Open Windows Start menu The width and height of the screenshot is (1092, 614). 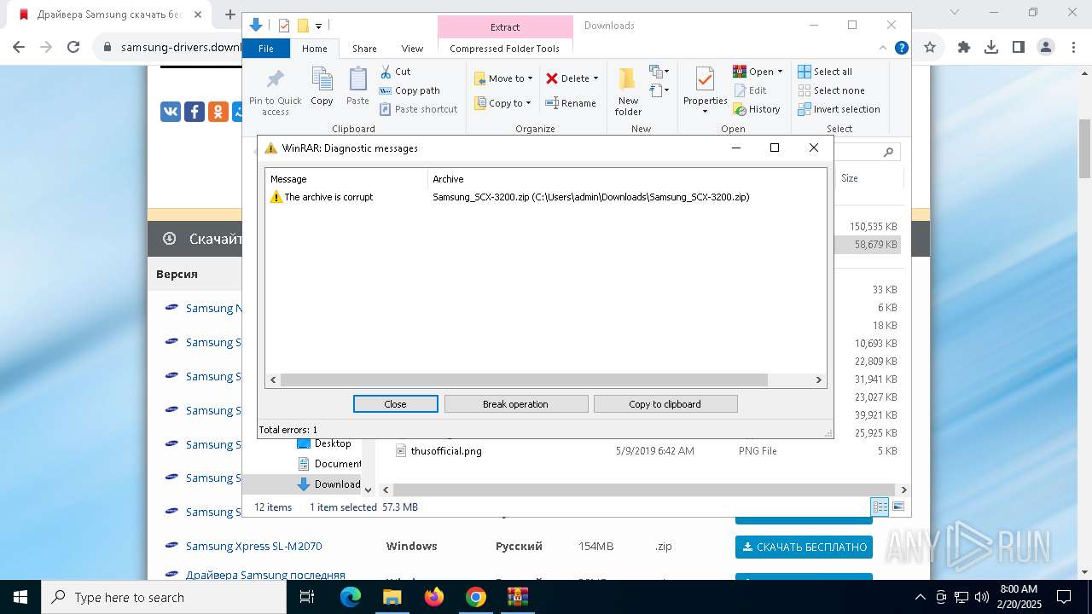(x=20, y=597)
